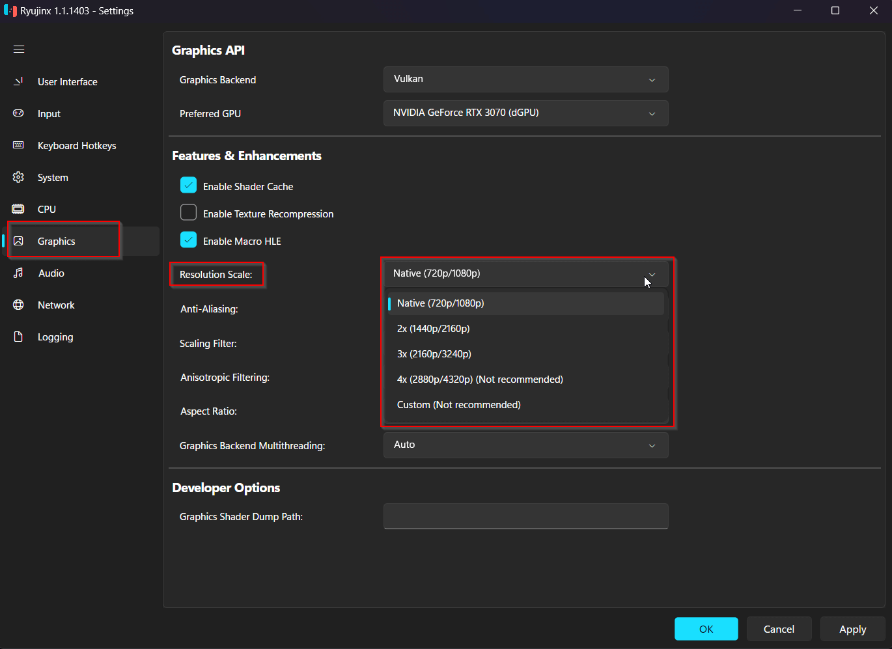The height and width of the screenshot is (649, 892).
Task: Disable the Enable Shader Cache checkbox
Action: click(188, 186)
